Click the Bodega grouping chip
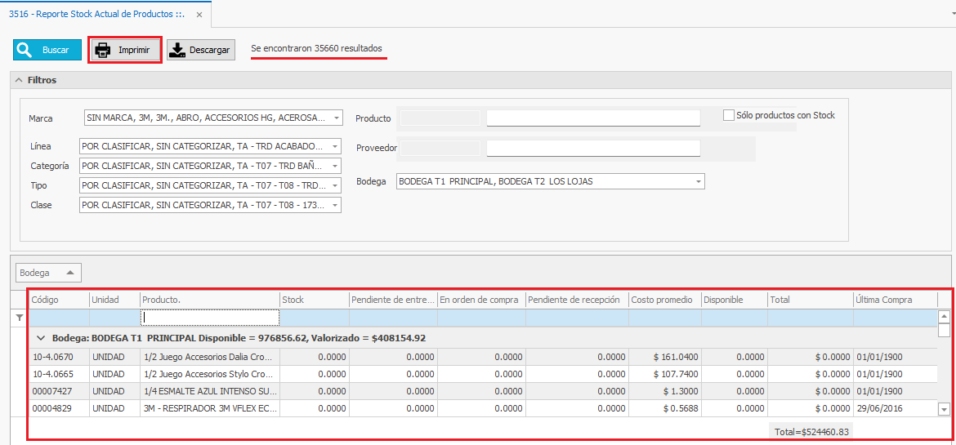The height and width of the screenshot is (445, 956). [x=48, y=273]
